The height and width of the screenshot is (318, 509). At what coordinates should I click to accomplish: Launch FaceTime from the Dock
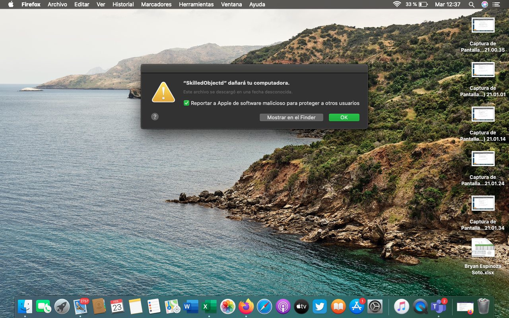[43, 306]
